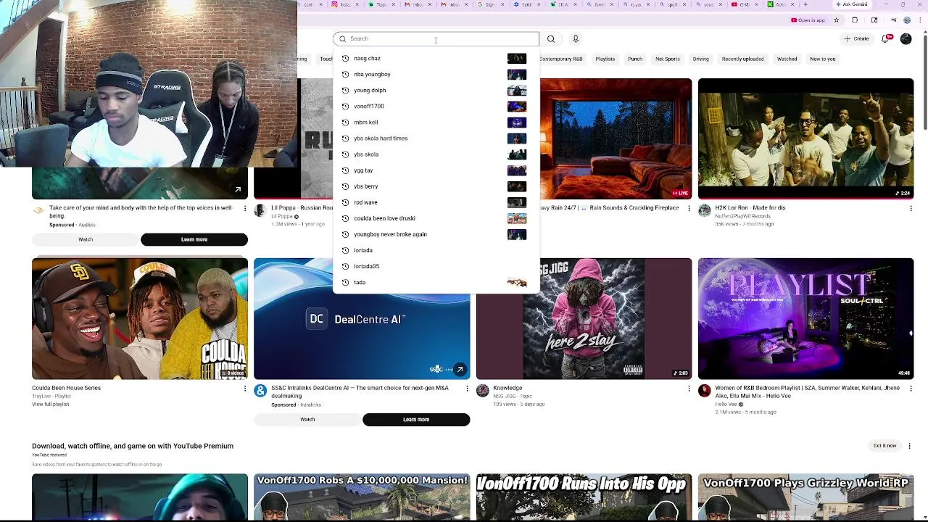This screenshot has height=522, width=928.
Task: Open Rain Sounds & Crackling Fireplace live thumbnail
Action: (x=616, y=138)
